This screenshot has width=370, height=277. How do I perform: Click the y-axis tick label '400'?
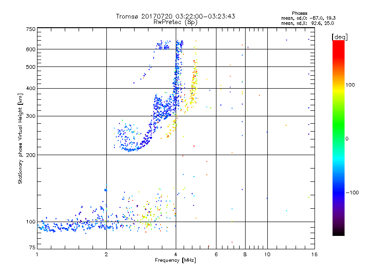(x=31, y=89)
